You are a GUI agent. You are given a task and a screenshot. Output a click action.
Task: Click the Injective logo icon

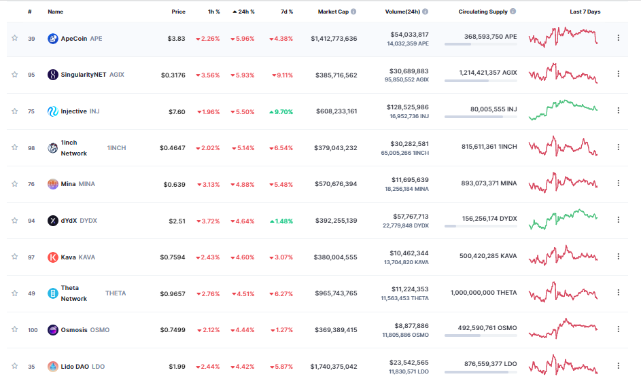tap(52, 111)
